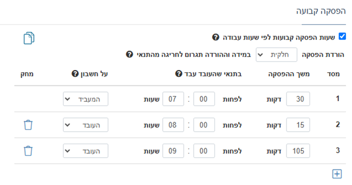Click the break duration field showing 30

point(298,99)
